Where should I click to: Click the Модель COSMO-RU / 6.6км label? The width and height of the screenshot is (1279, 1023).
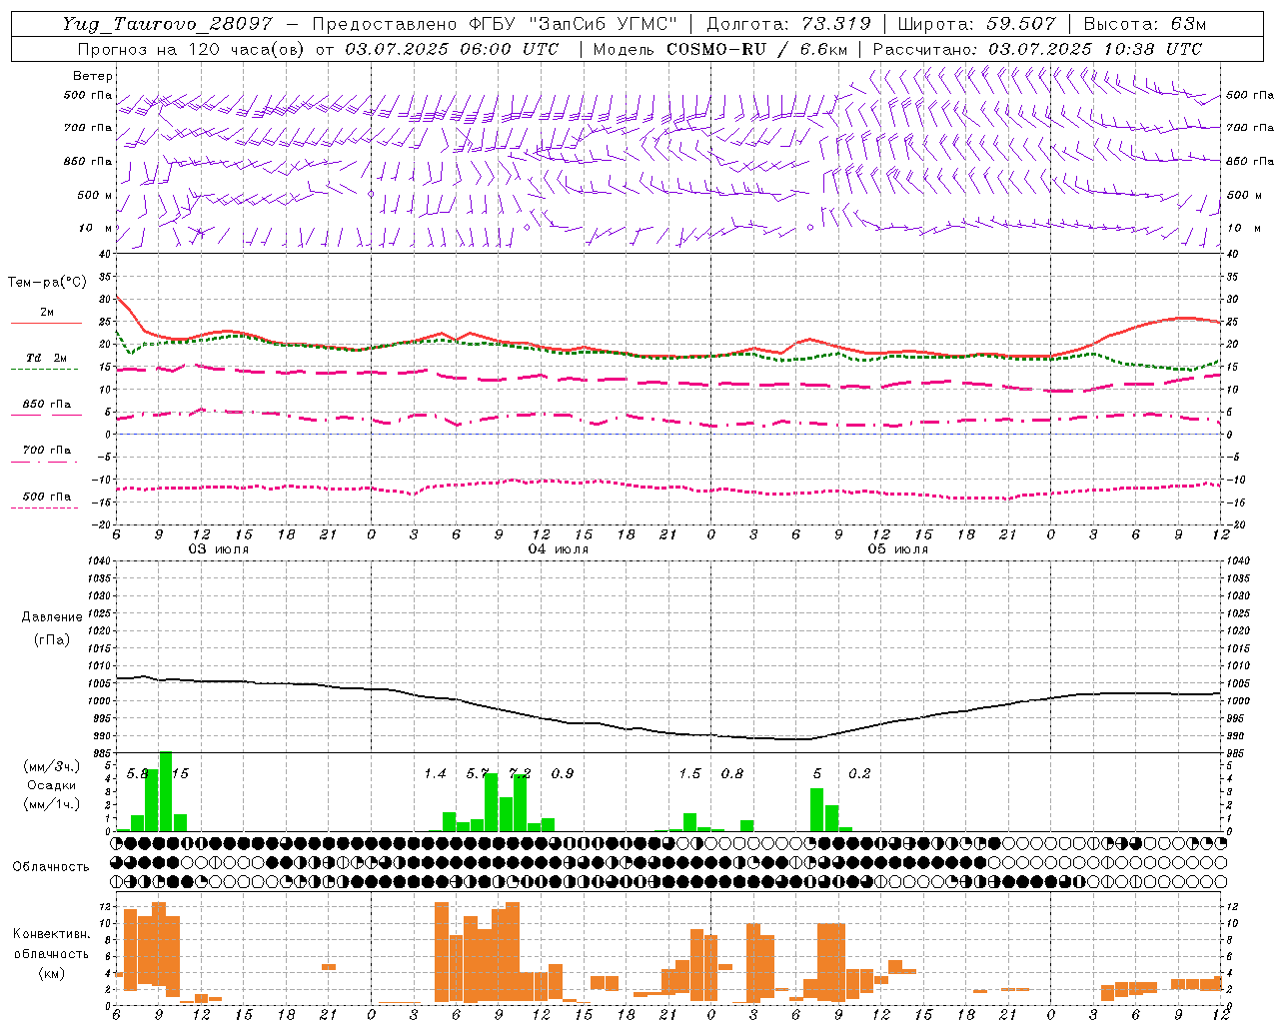(x=719, y=49)
